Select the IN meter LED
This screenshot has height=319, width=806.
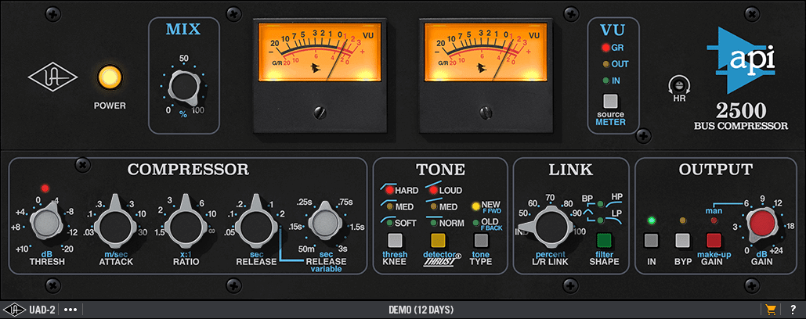click(x=605, y=81)
